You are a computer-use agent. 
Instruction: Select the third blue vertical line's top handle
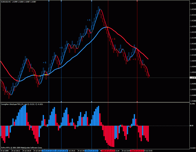click(x=92, y=1)
